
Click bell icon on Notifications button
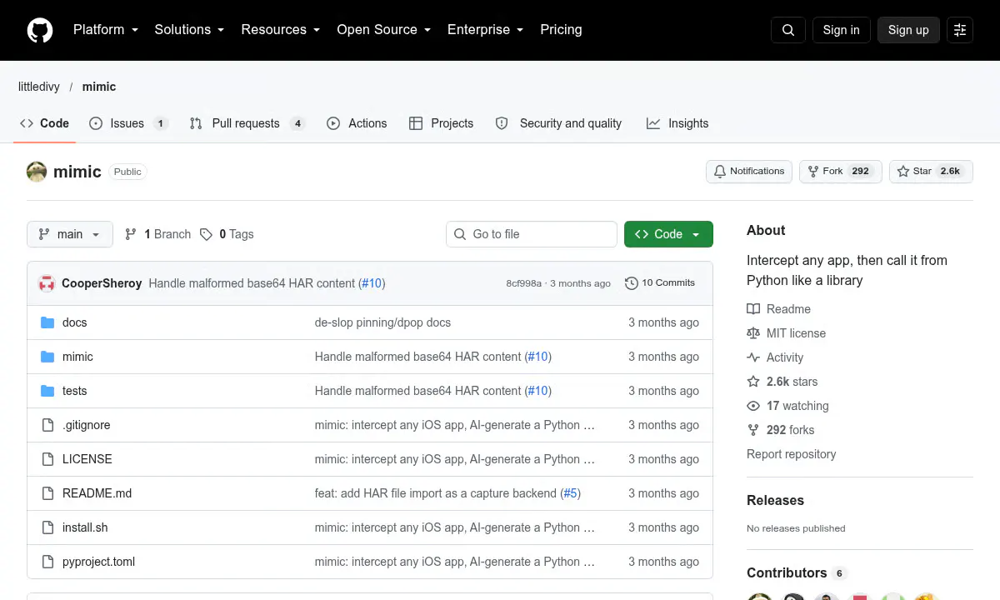[720, 172]
